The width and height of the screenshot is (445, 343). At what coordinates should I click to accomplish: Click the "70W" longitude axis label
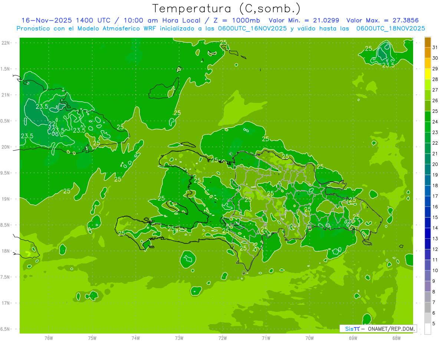click(x=309, y=338)
